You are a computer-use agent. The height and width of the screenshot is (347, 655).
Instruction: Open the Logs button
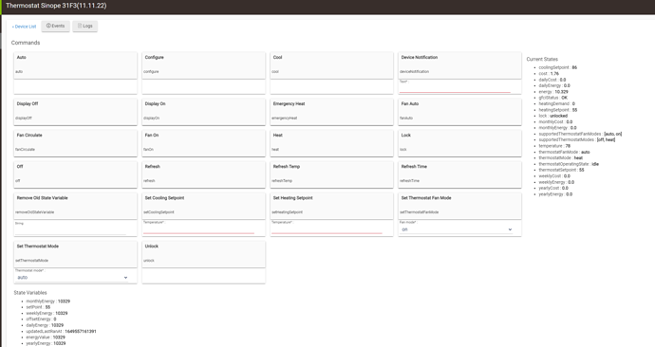click(x=84, y=26)
